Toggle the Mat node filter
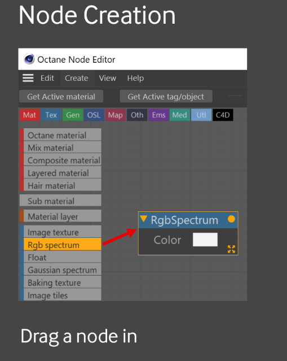Viewport: 287px width, 361px height. pos(30,115)
